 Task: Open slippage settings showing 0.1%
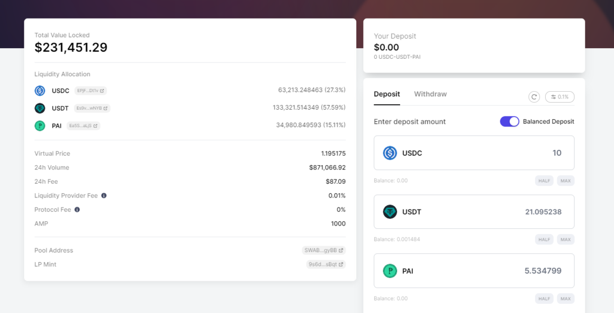[x=559, y=97]
